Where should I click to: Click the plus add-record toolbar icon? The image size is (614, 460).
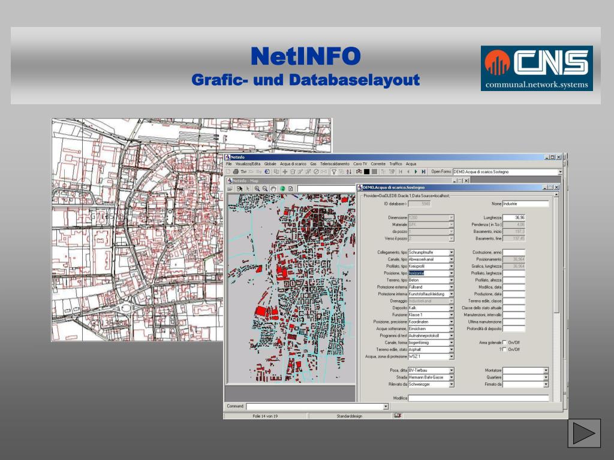[285, 172]
